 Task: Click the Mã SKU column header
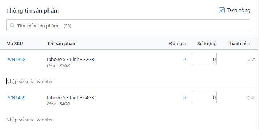(14, 43)
